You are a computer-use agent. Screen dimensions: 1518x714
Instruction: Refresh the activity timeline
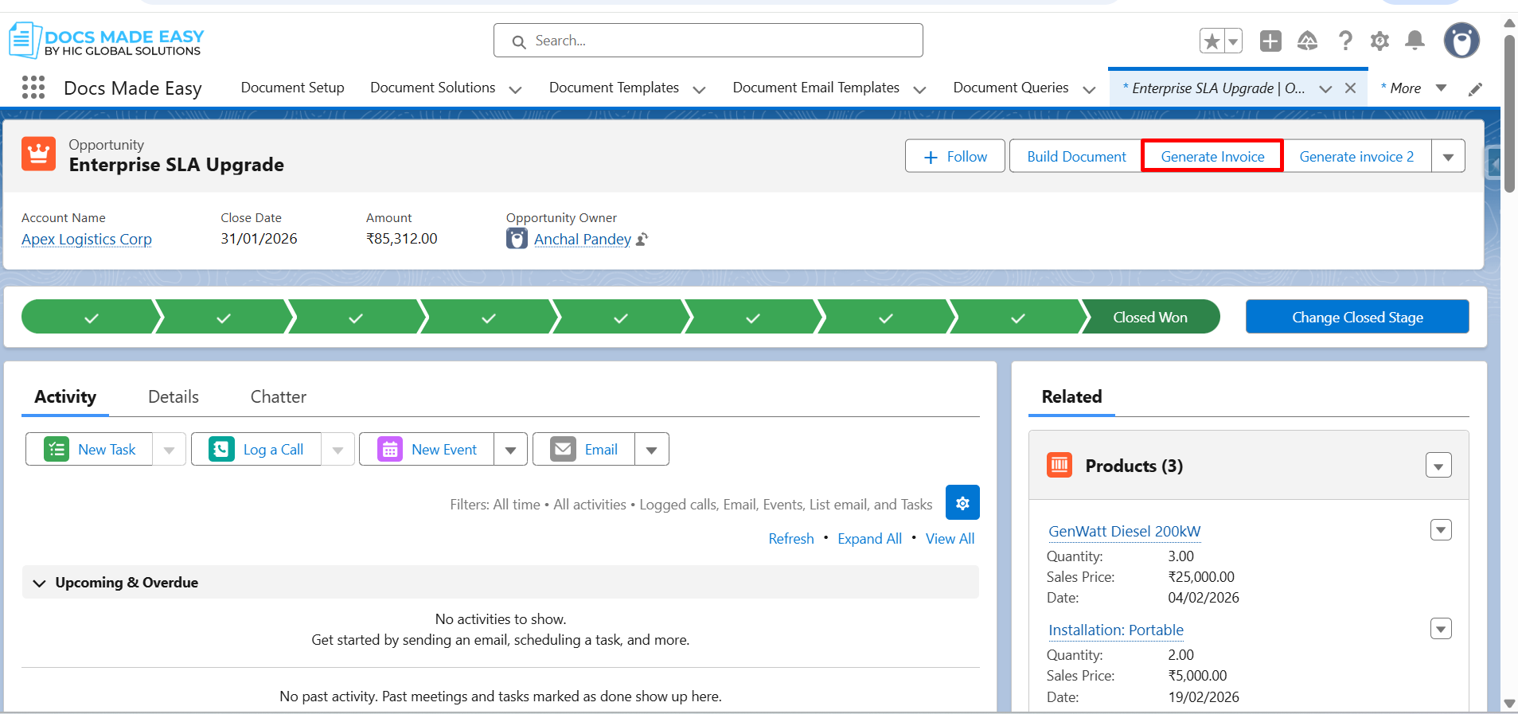791,539
